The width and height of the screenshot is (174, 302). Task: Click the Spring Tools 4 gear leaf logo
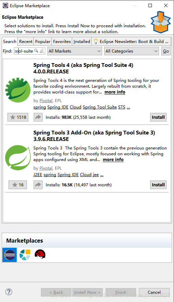click(x=18, y=90)
